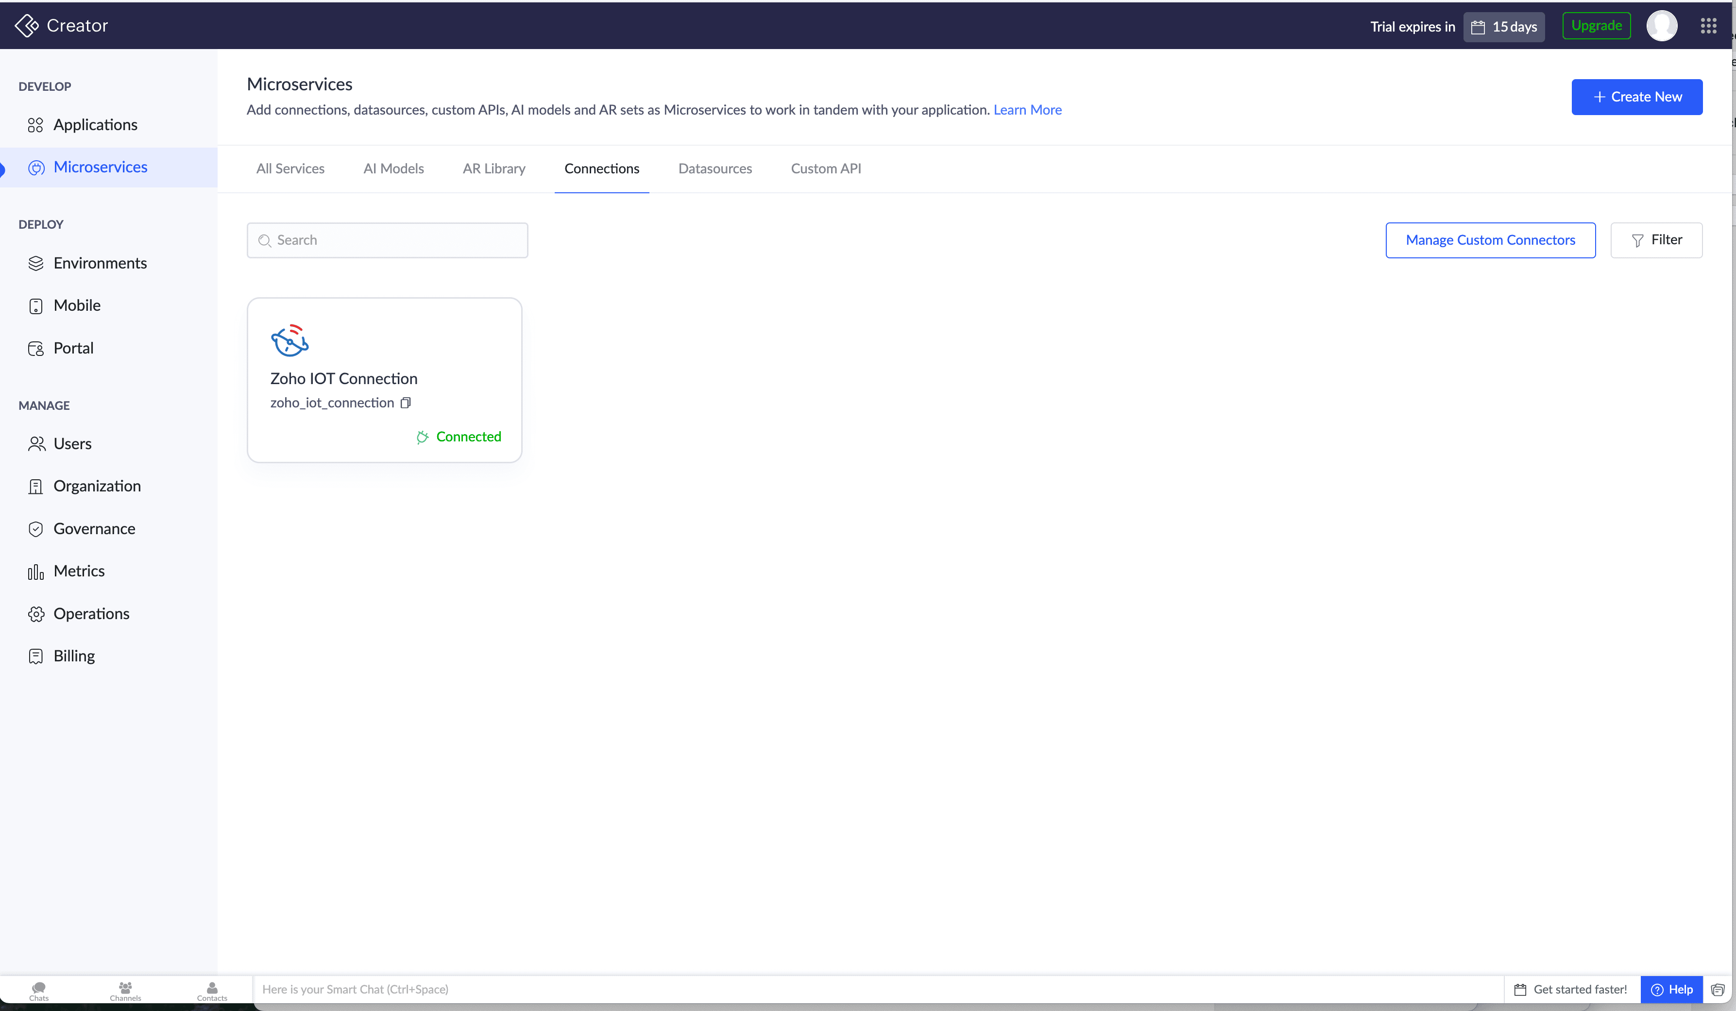Switch to the AI Models tab
This screenshot has width=1736, height=1011.
click(x=393, y=168)
